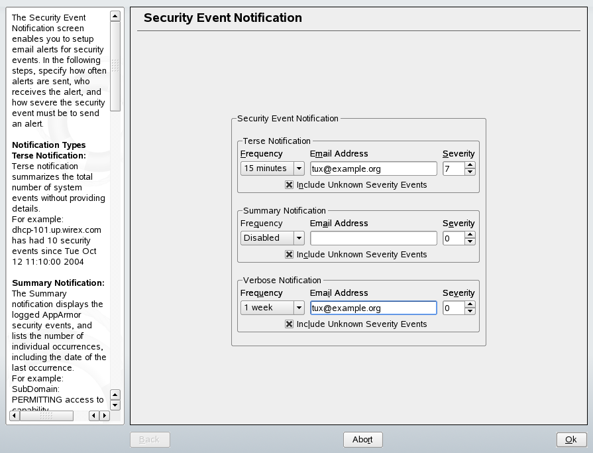The height and width of the screenshot is (453, 593).
Task: Click the help panel's left scroll arrow
Action: [93, 416]
